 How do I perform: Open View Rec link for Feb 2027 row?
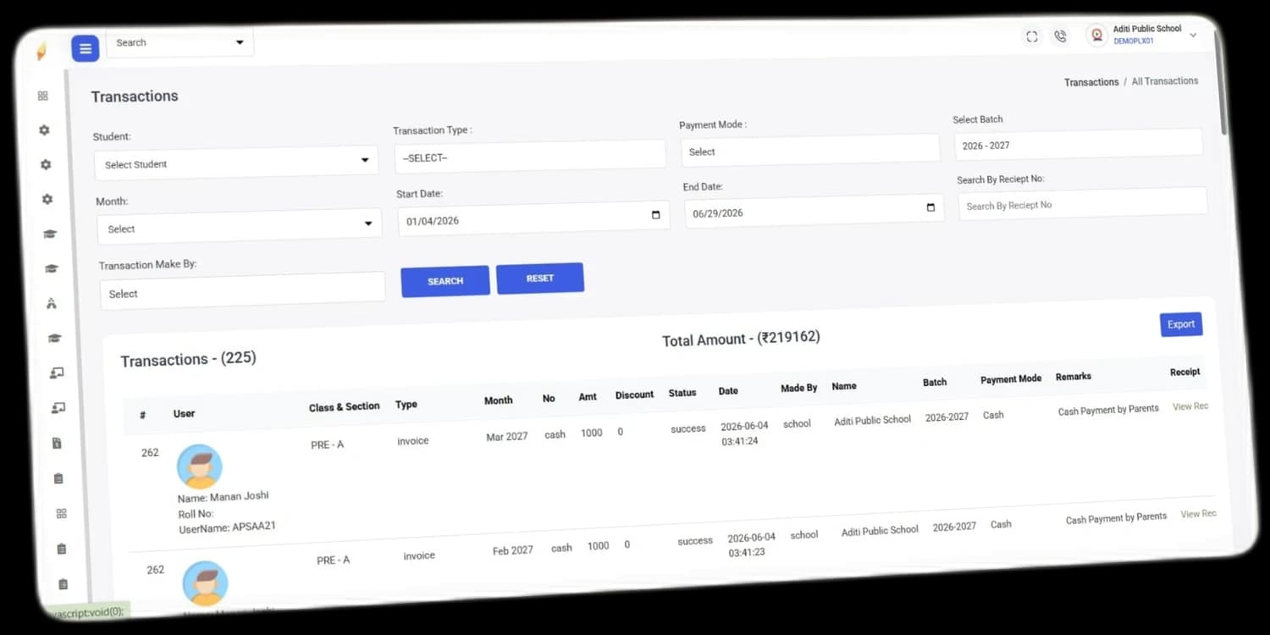[x=1199, y=514]
